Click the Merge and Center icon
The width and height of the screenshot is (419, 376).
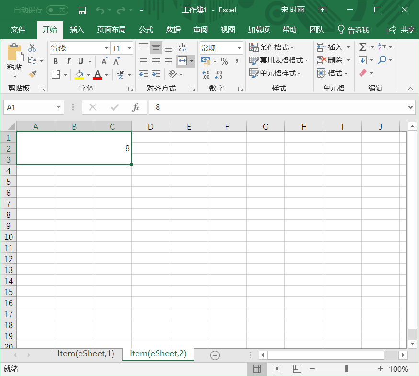pos(182,61)
